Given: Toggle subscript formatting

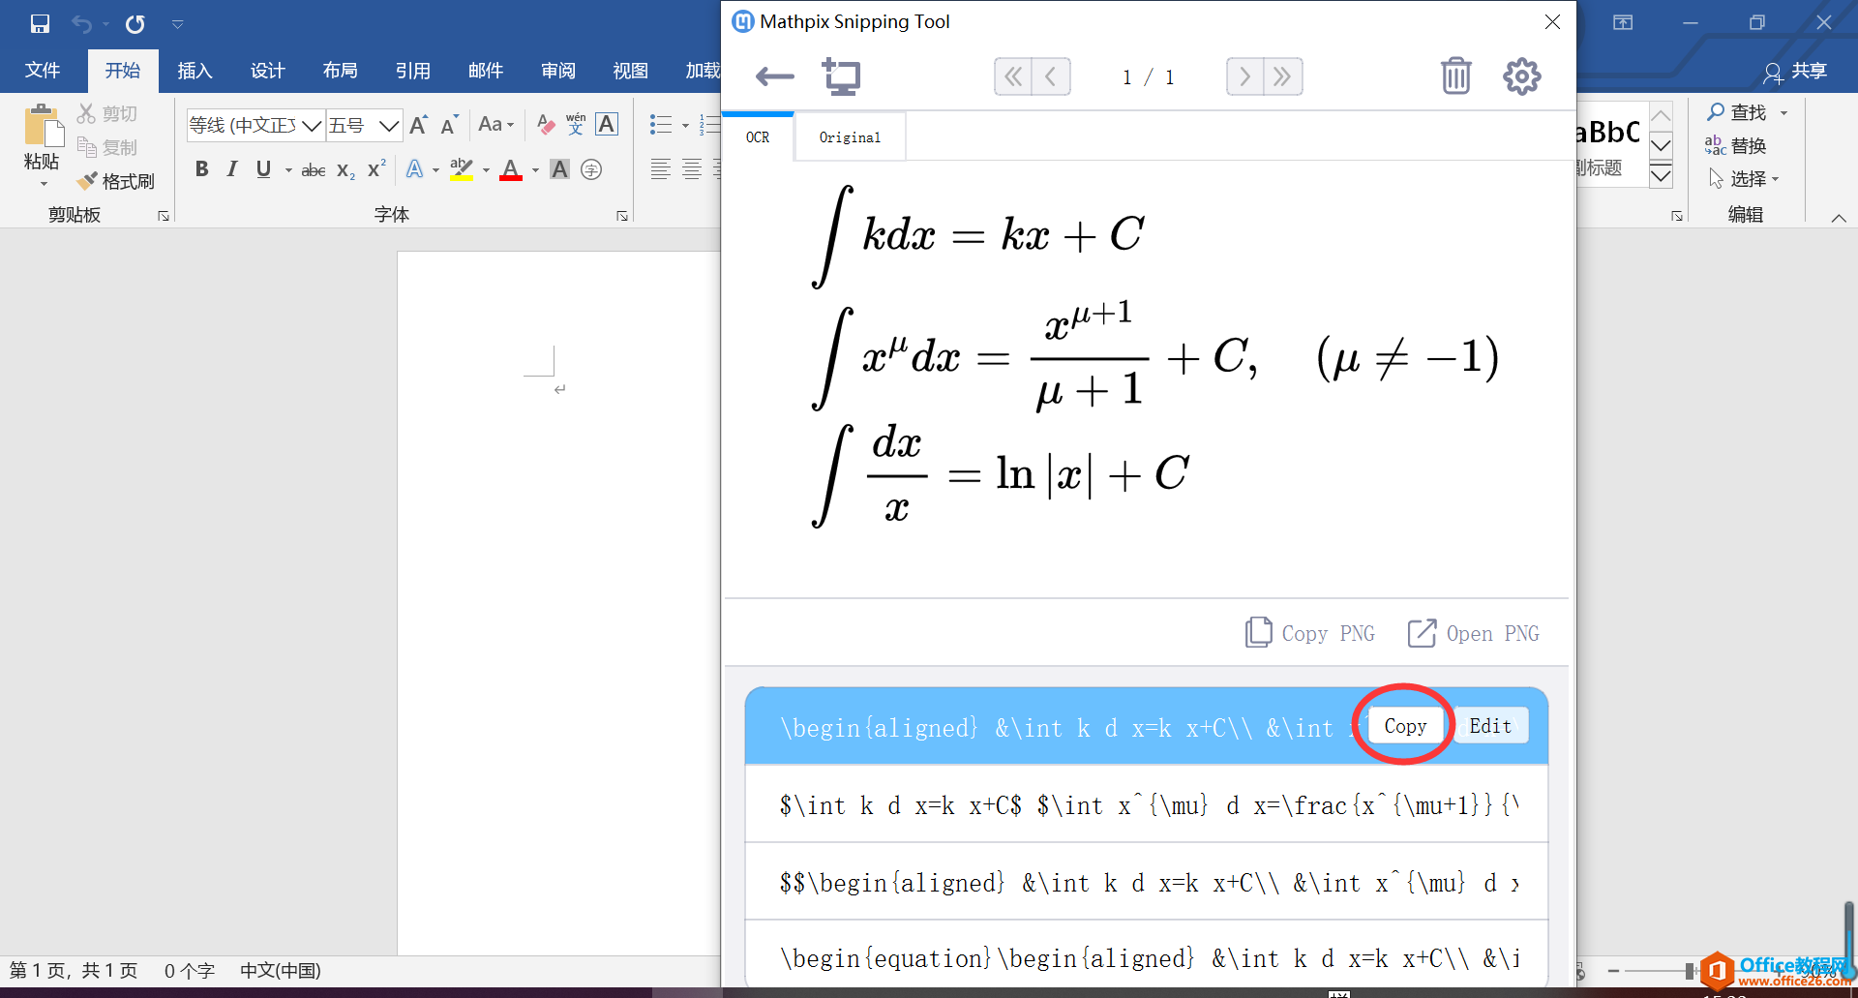Looking at the screenshot, I should [x=344, y=169].
